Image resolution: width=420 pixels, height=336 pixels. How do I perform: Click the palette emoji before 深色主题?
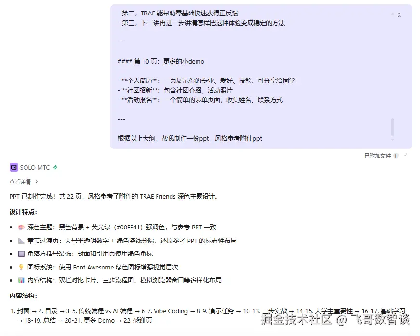21,228
